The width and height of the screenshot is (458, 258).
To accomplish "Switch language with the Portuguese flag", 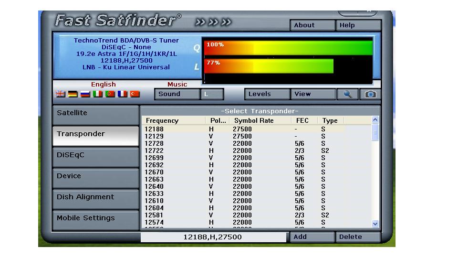I will 110,94.
